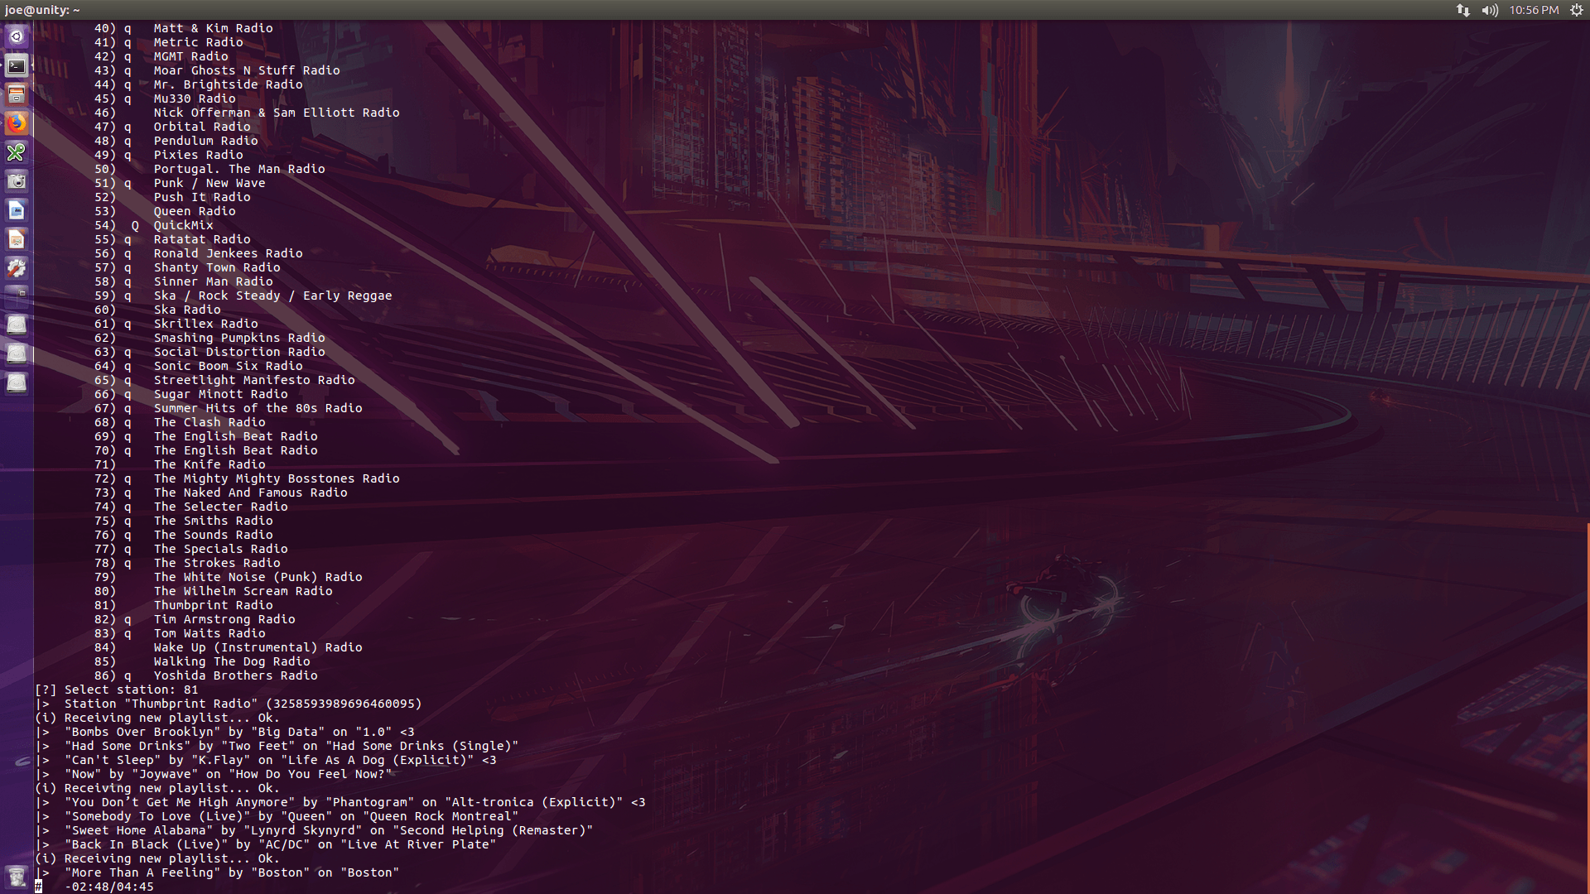1590x894 pixels.
Task: Click the 'joe@unity: ~' window title
Action: [x=42, y=10]
